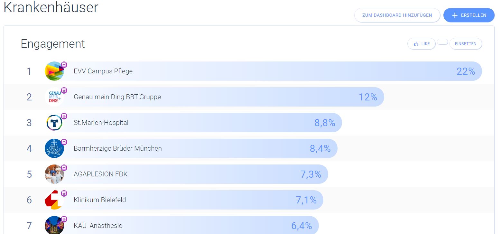Image resolution: width=501 pixels, height=234 pixels.
Task: Select the AGAPLESION FDK 7,3% engagement bar
Action: point(186,174)
